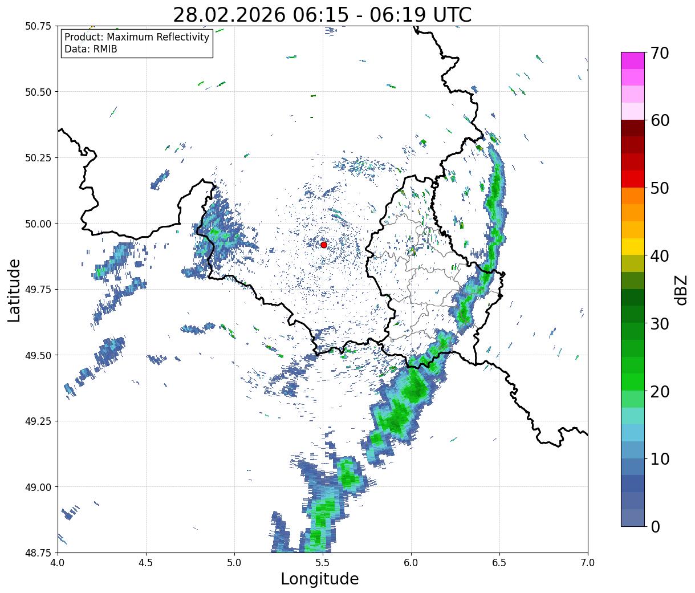Click the 49.50 latitude tick label
The image size is (695, 593).
[38, 355]
